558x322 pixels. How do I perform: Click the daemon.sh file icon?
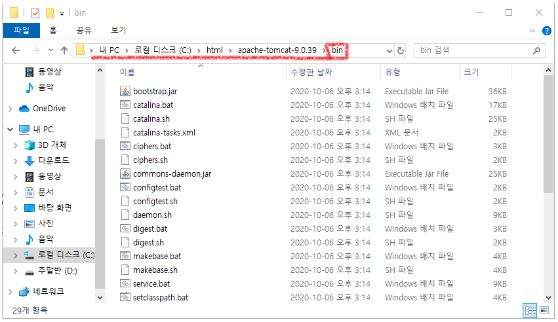pos(125,215)
